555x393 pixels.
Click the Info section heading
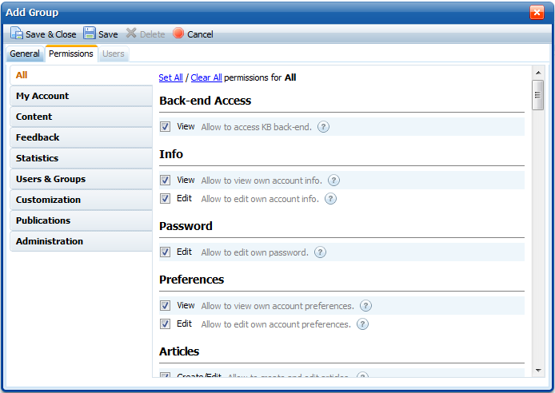tap(171, 154)
